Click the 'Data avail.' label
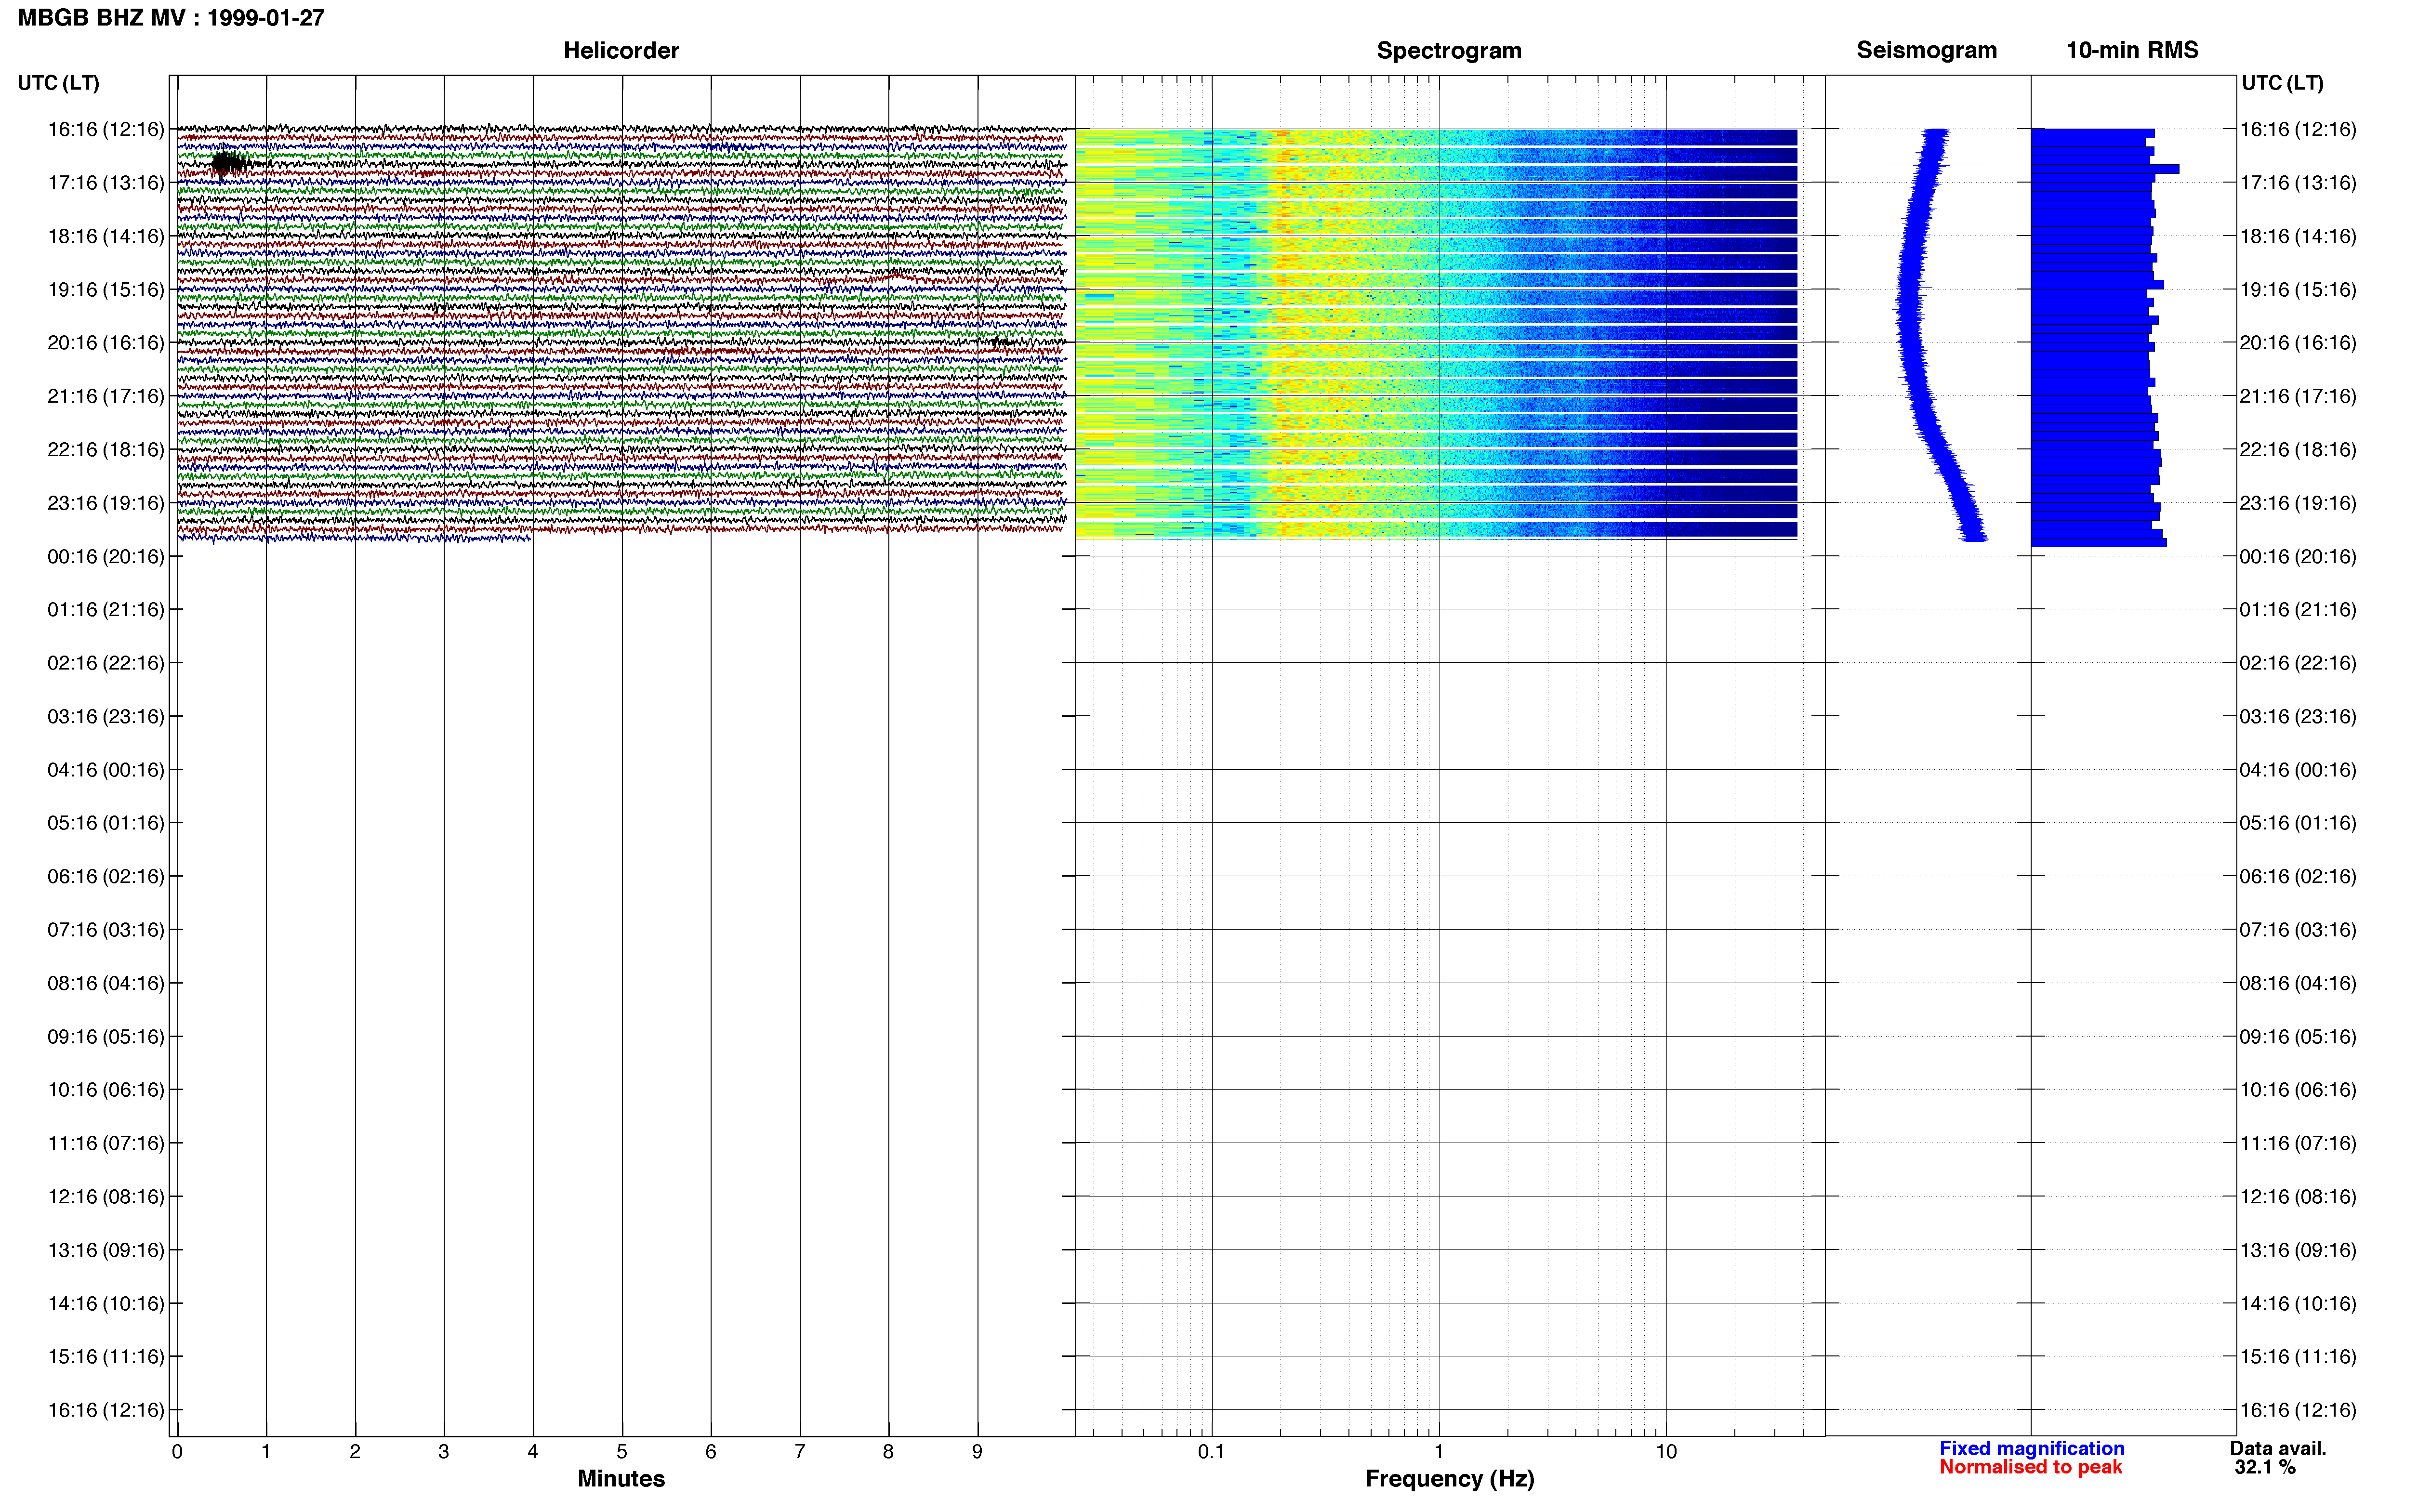Viewport: 2418px width, 1512px height. (x=2278, y=1448)
